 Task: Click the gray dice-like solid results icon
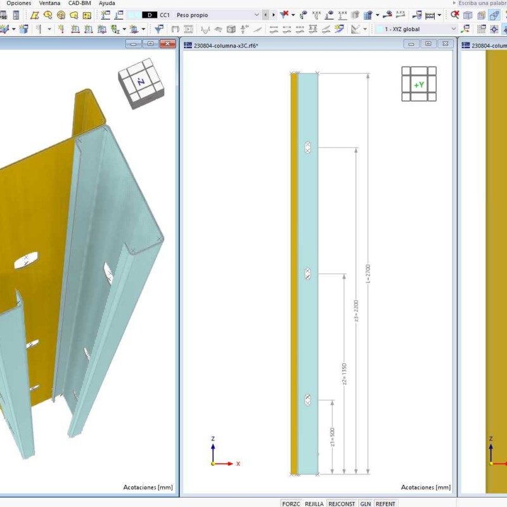[231, 29]
